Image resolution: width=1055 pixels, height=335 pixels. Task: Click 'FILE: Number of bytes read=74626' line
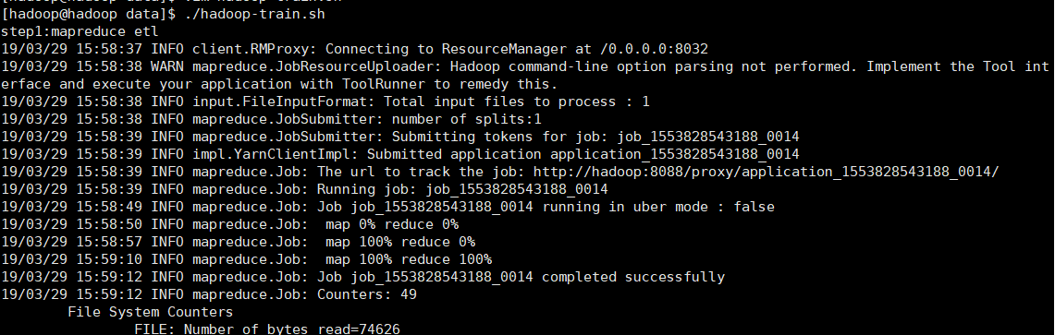267,329
